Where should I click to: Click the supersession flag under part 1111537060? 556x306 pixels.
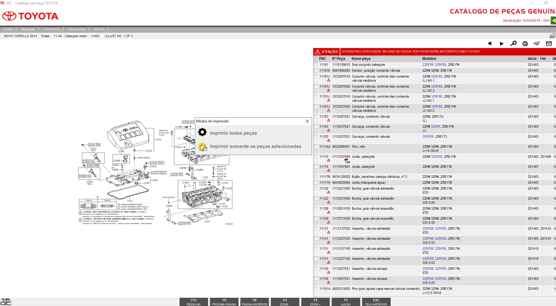coord(347,161)
